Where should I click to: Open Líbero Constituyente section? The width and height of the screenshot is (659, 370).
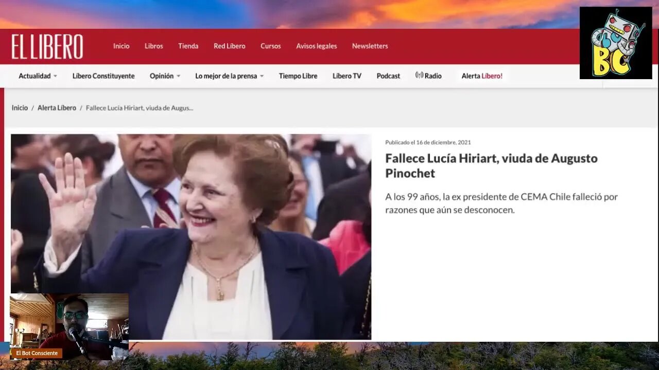[103, 76]
